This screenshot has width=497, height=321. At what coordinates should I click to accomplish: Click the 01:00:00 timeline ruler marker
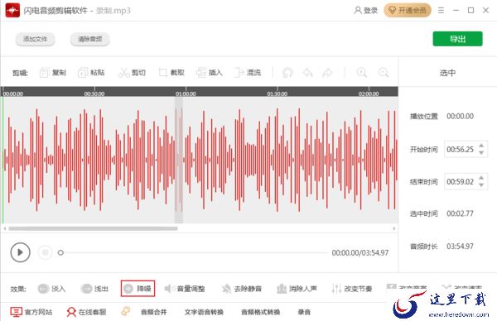tap(186, 94)
